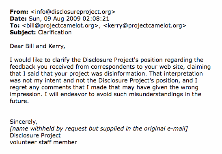Click the Clarification subject text
The image size is (222, 154).
click(55, 32)
